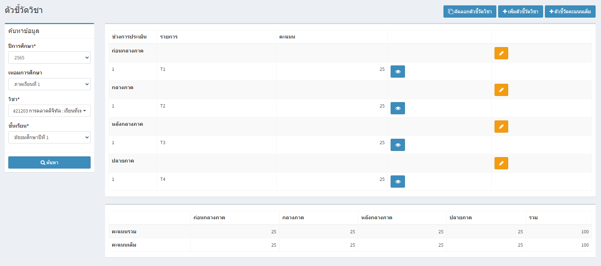
Task: Click the edit pencil for ปลายภาค row
Action: [x=501, y=163]
